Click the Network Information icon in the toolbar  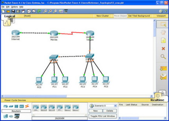point(161,11)
